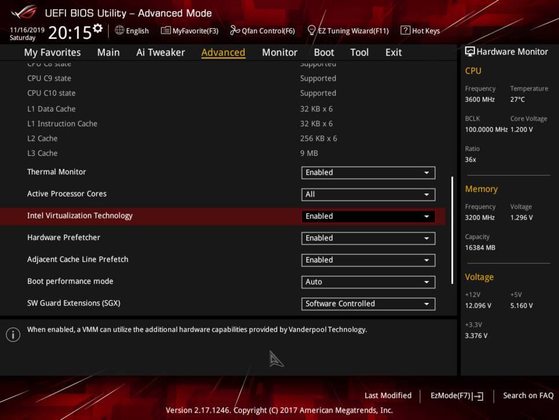Click the 27°C temperature value
559x420 pixels.
(517, 100)
